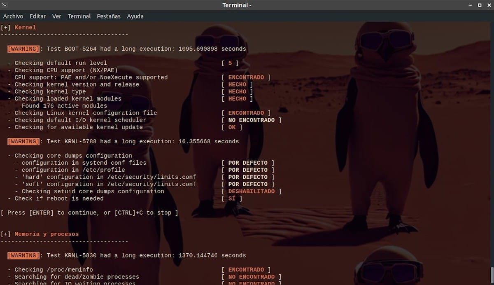Open the Pestañas menu
The width and height of the screenshot is (494, 285).
(109, 16)
